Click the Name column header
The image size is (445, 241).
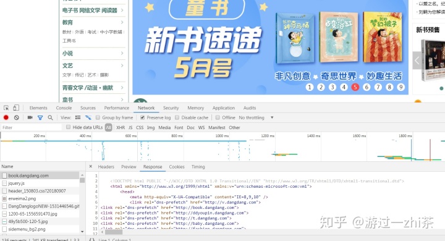[43, 166]
